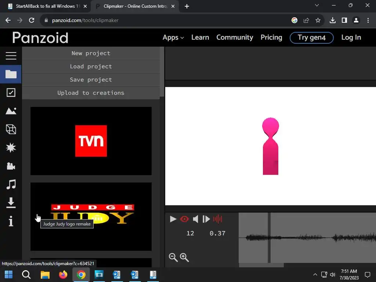The height and width of the screenshot is (282, 376).
Task: Close the StartAllBack tab
Action: pyautogui.click(x=85, y=6)
